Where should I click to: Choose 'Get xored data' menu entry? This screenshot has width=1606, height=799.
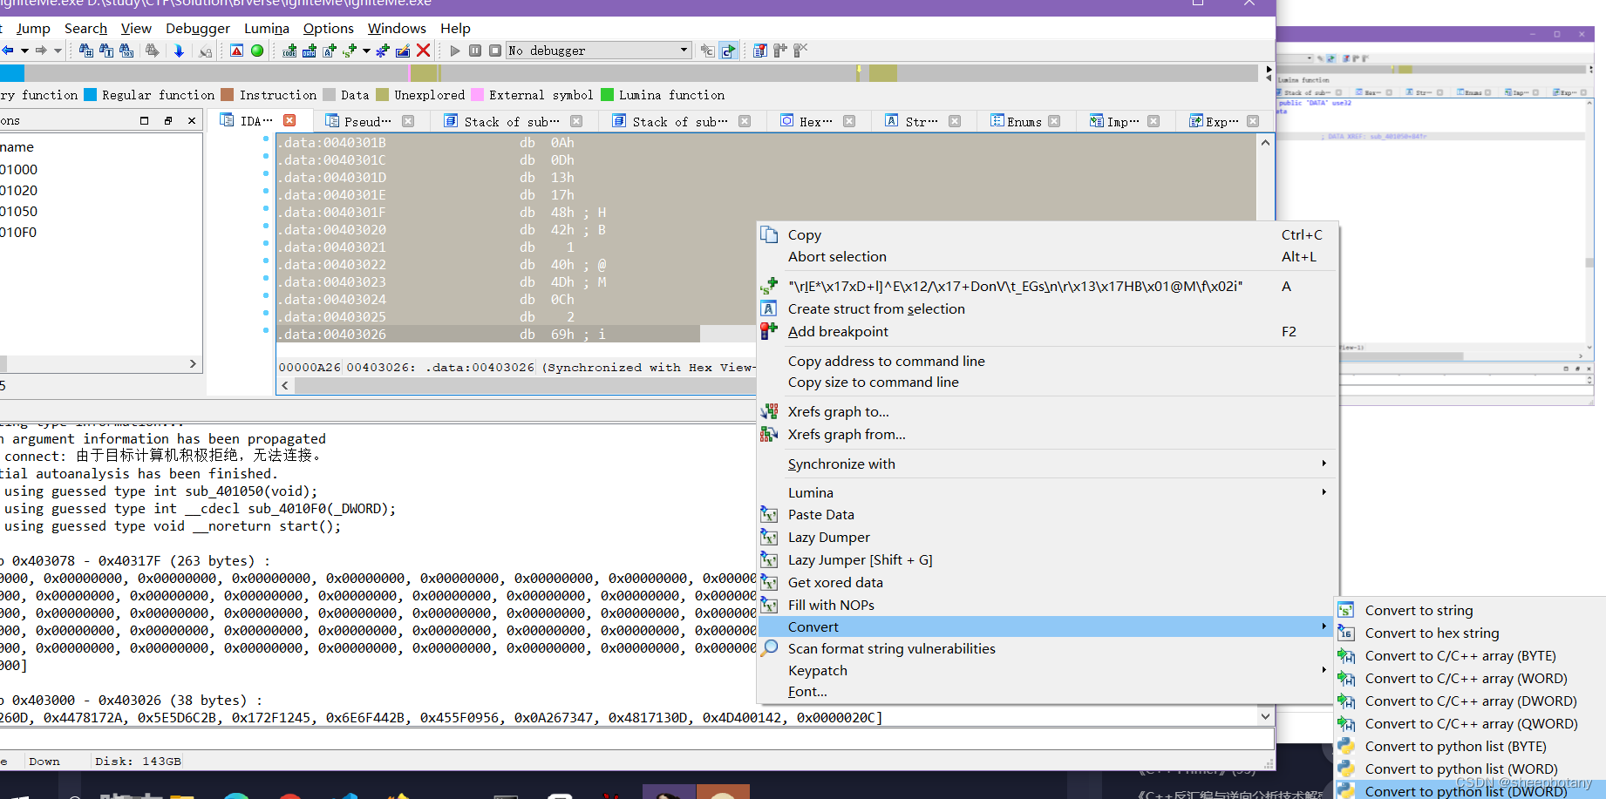1047,582
